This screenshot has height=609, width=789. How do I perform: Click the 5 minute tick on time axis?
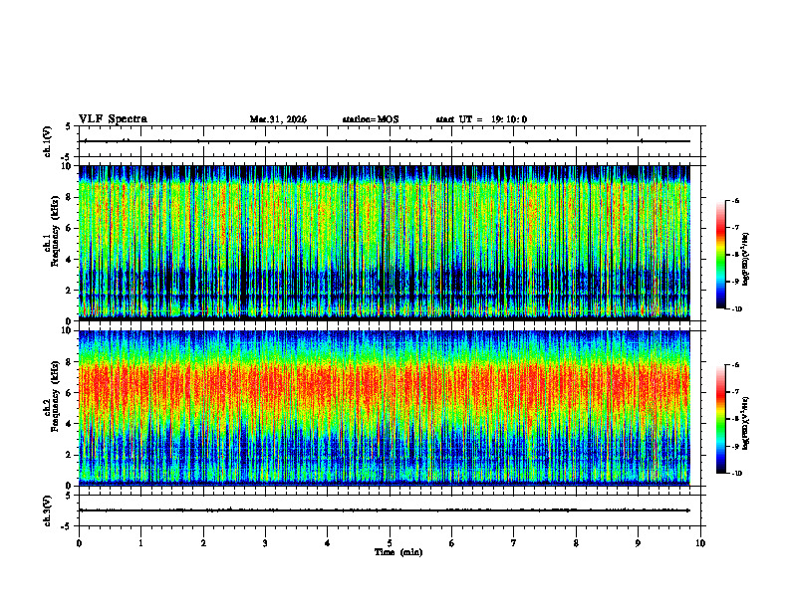[390, 543]
